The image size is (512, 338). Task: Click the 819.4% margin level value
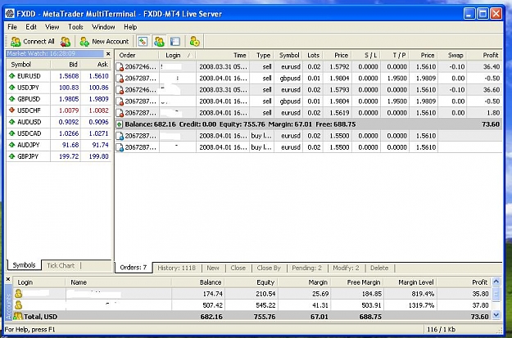[423, 294]
